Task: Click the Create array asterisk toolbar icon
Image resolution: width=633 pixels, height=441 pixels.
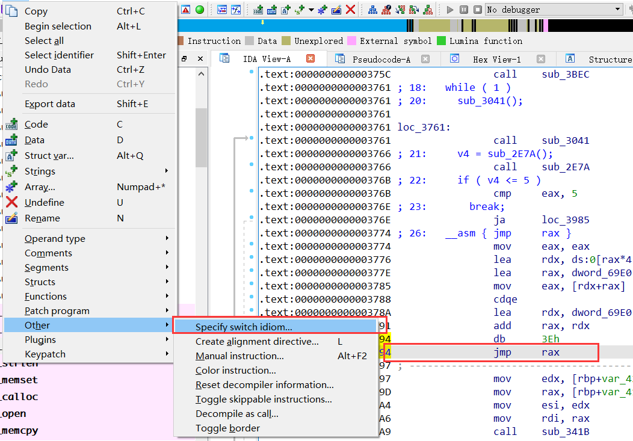Action: (x=322, y=10)
